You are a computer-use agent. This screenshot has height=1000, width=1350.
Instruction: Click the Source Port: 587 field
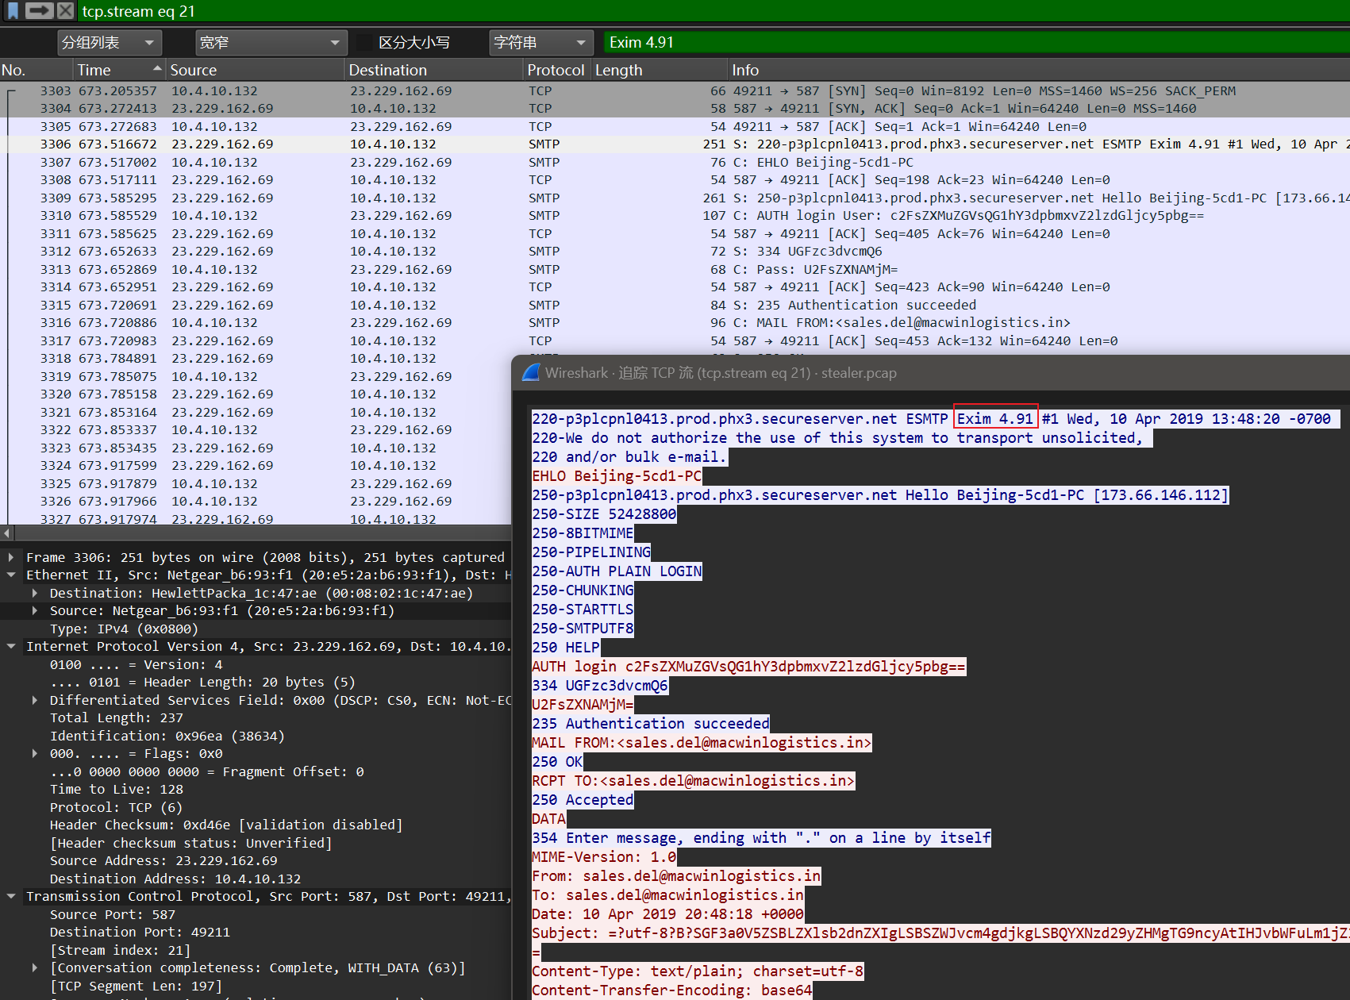coord(112,914)
